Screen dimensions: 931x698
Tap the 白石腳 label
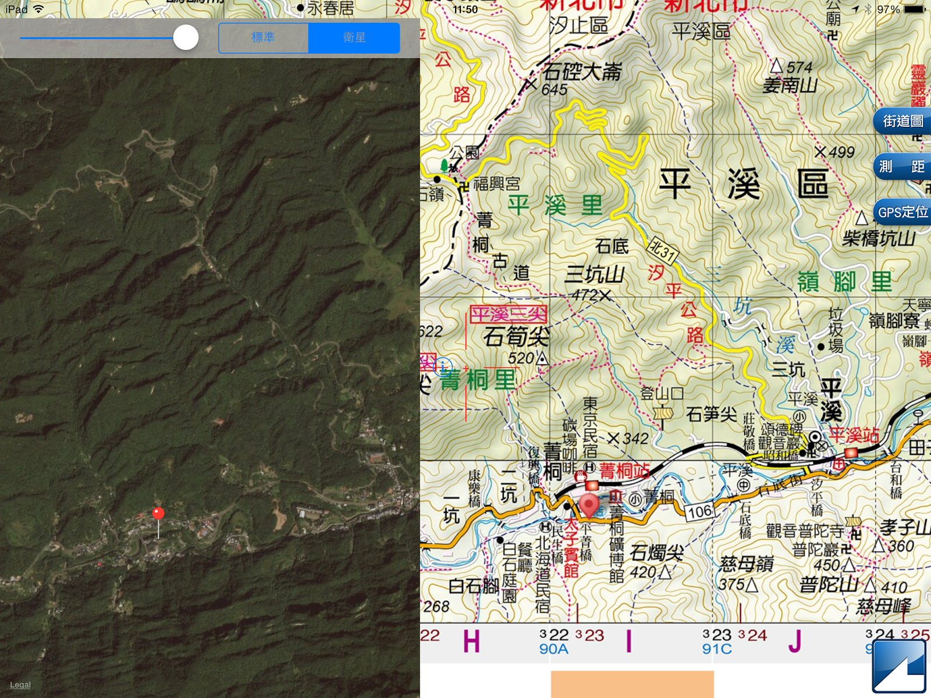tap(474, 585)
